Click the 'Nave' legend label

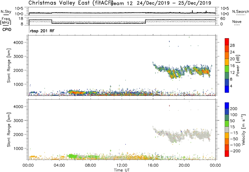pyautogui.click(x=237, y=22)
